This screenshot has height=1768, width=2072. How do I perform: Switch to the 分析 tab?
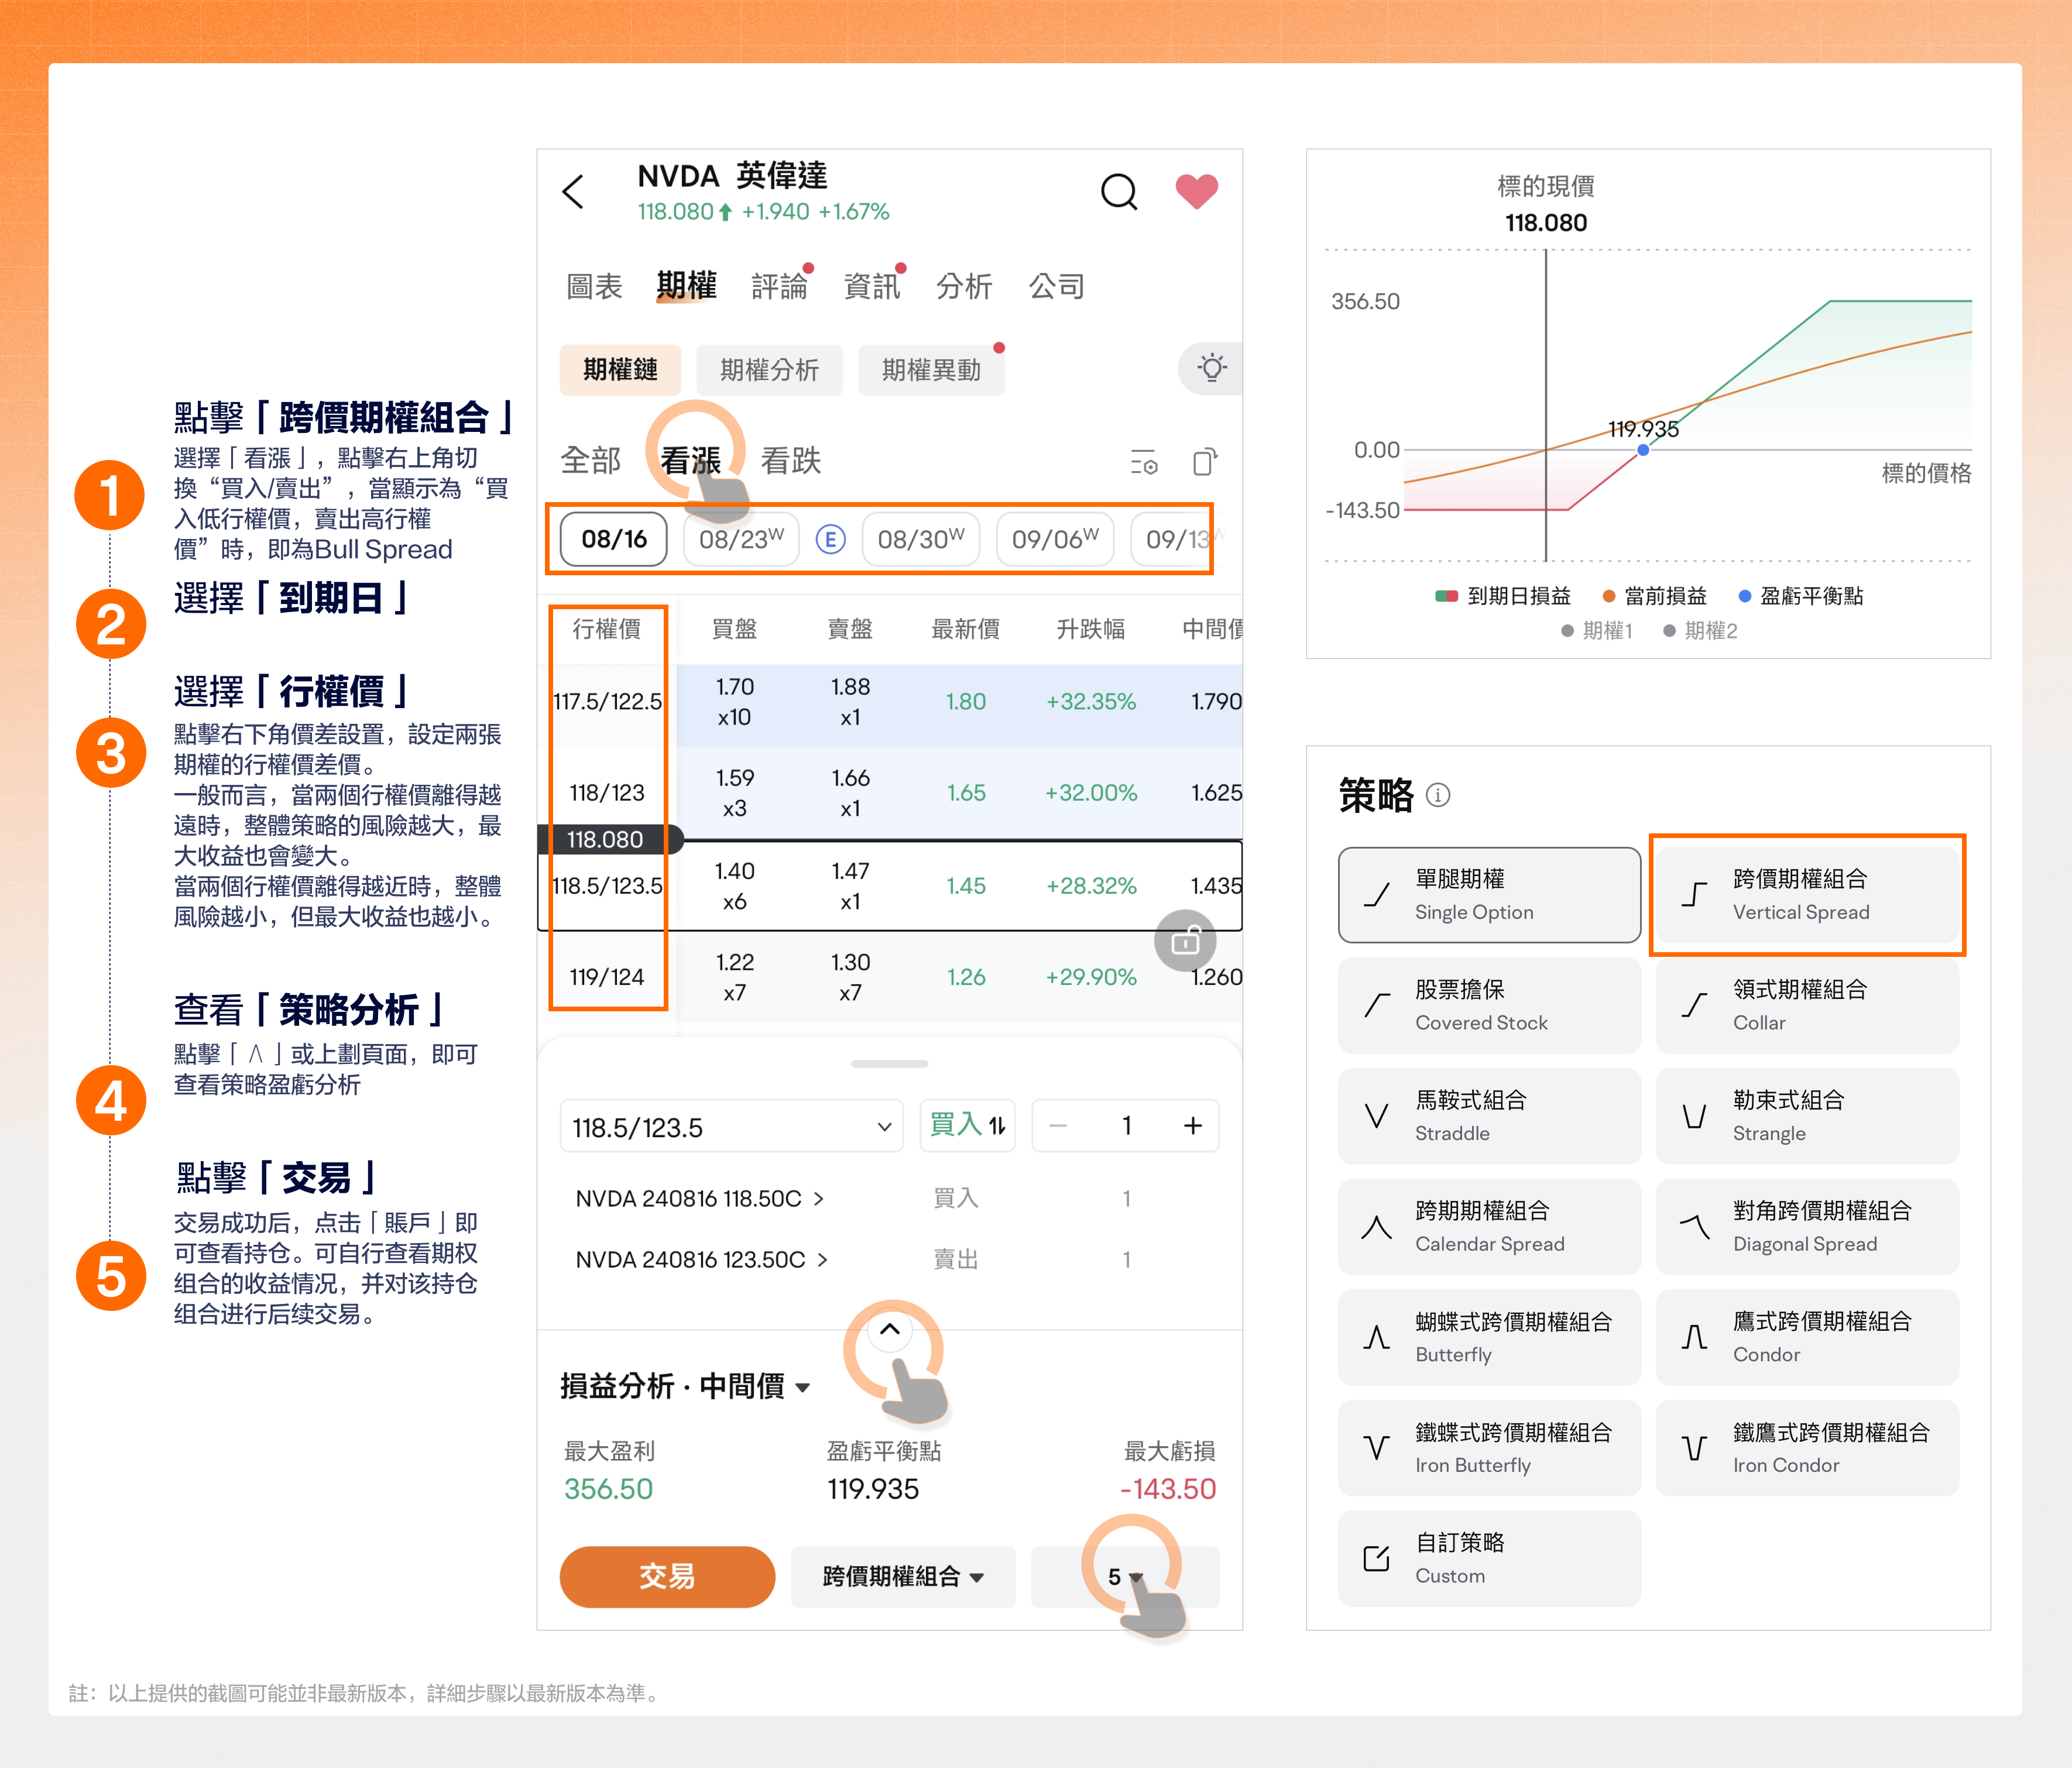click(964, 287)
